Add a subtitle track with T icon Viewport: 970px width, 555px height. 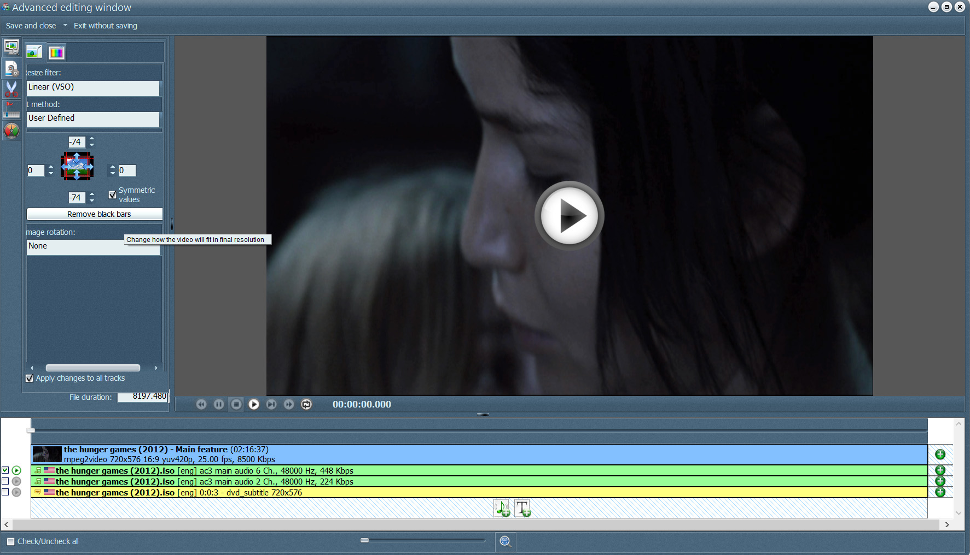(523, 509)
